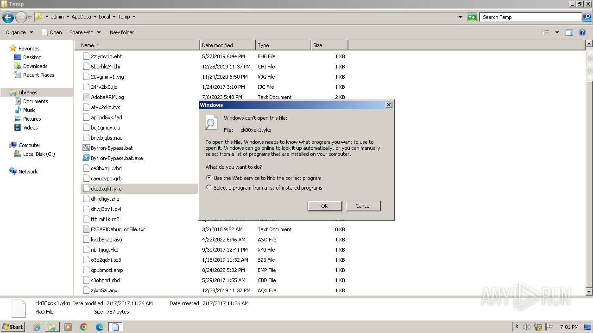Select file 5bprhk24.chi
593x333 pixels.
105,67
